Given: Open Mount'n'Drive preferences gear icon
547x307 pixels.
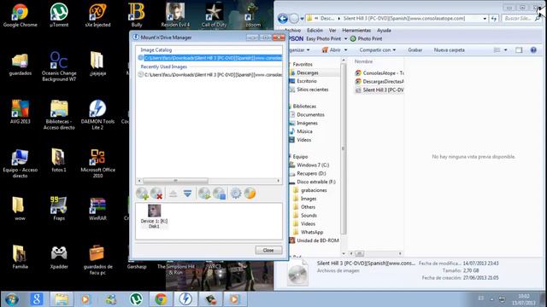Looking at the screenshot, I should tap(236, 194).
